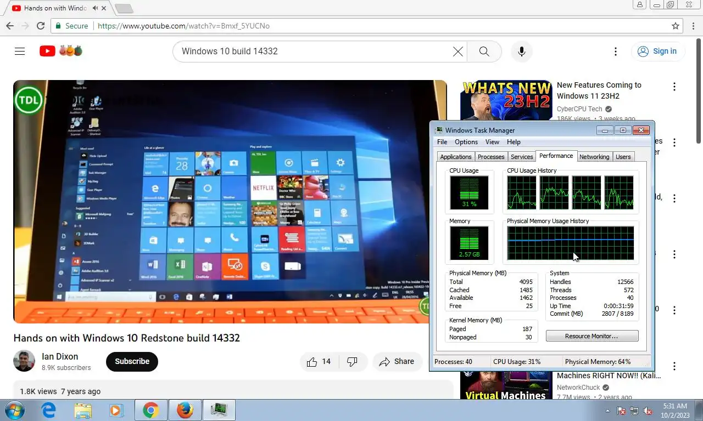
Task: Open the Chrome profile icon
Action: pos(639,5)
